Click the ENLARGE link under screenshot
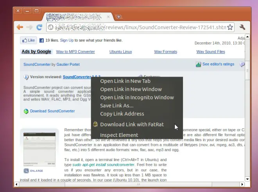Screen dimensions: 258x192 (36, 171)
